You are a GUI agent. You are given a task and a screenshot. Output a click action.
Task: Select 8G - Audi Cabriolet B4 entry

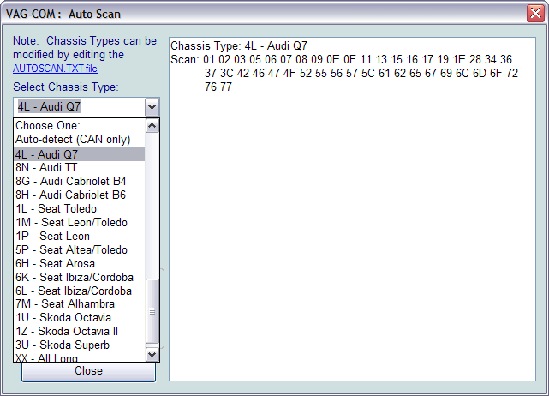[x=70, y=182]
